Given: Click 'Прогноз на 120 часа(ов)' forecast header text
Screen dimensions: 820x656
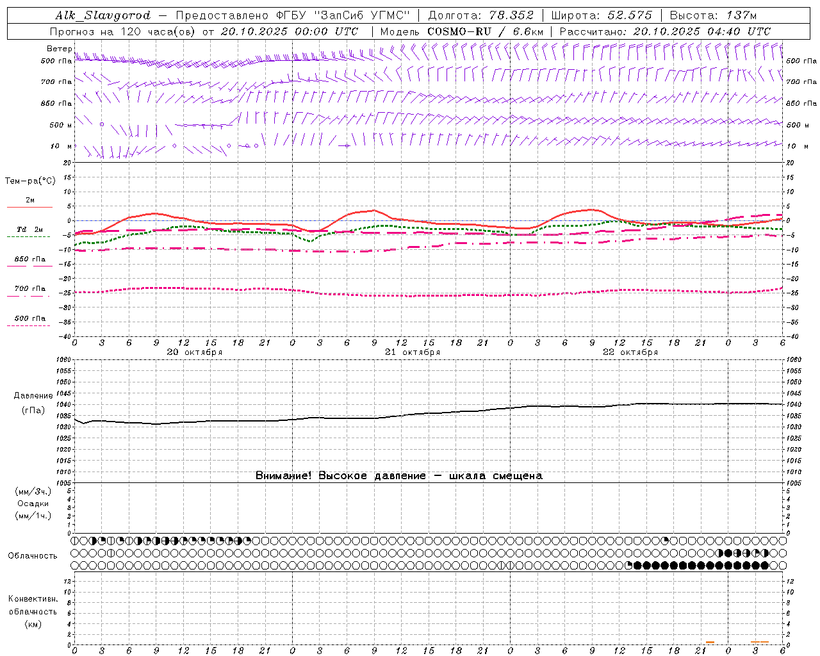Looking at the screenshot, I should coord(123,31).
